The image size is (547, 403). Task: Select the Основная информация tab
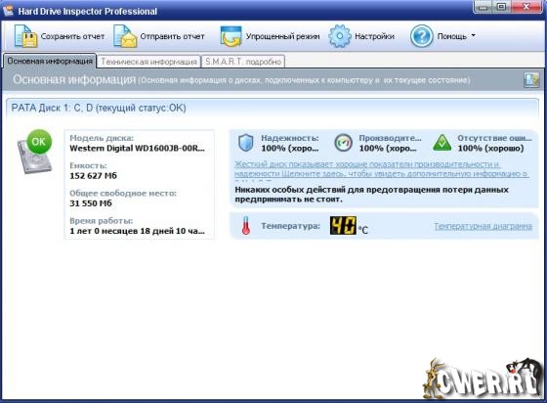click(x=50, y=61)
